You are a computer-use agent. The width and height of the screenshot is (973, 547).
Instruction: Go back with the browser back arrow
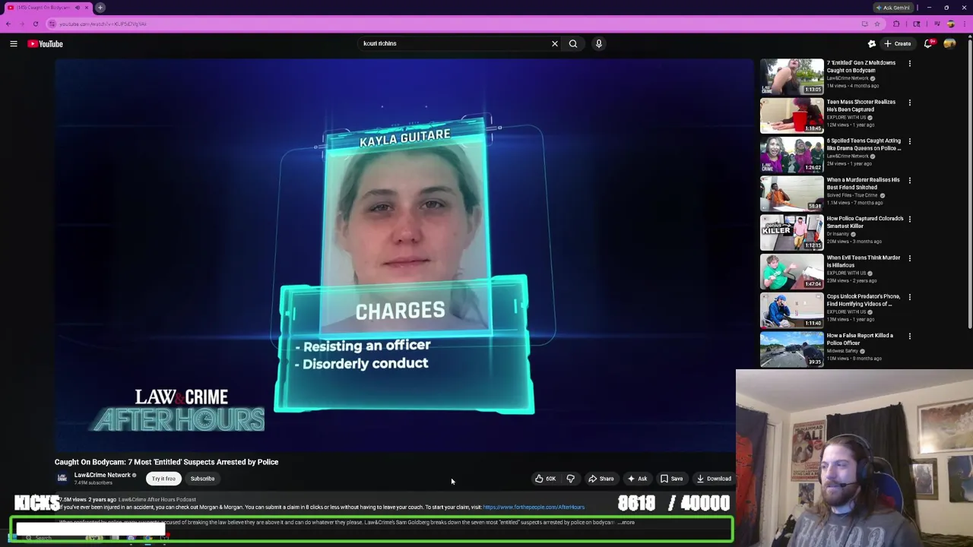click(x=8, y=24)
